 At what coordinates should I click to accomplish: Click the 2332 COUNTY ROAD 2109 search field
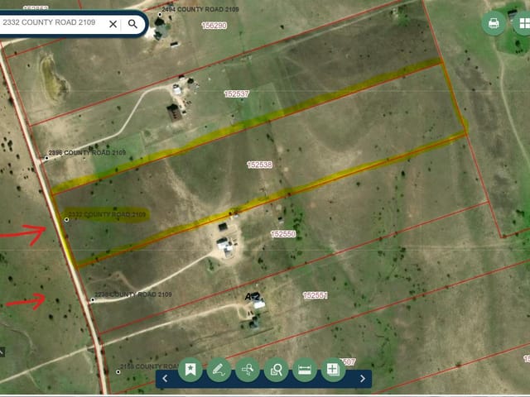tap(52, 22)
